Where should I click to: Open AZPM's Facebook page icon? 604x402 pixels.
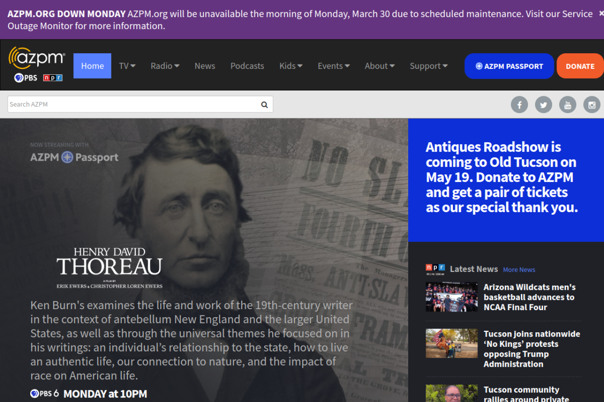point(519,105)
